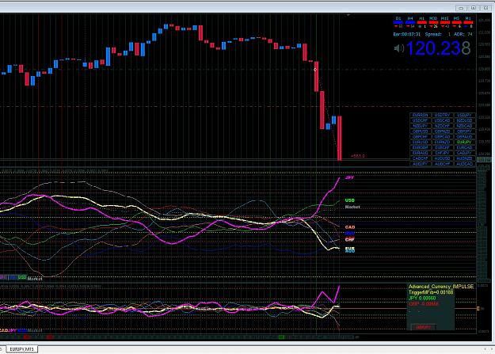Viewport: 495px width, 354px height.
Task: Switch chart to NZDCAD pair button
Action: click(464, 126)
